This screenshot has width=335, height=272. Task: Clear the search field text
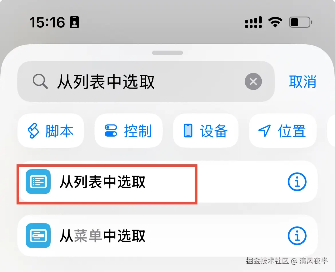[x=253, y=81]
